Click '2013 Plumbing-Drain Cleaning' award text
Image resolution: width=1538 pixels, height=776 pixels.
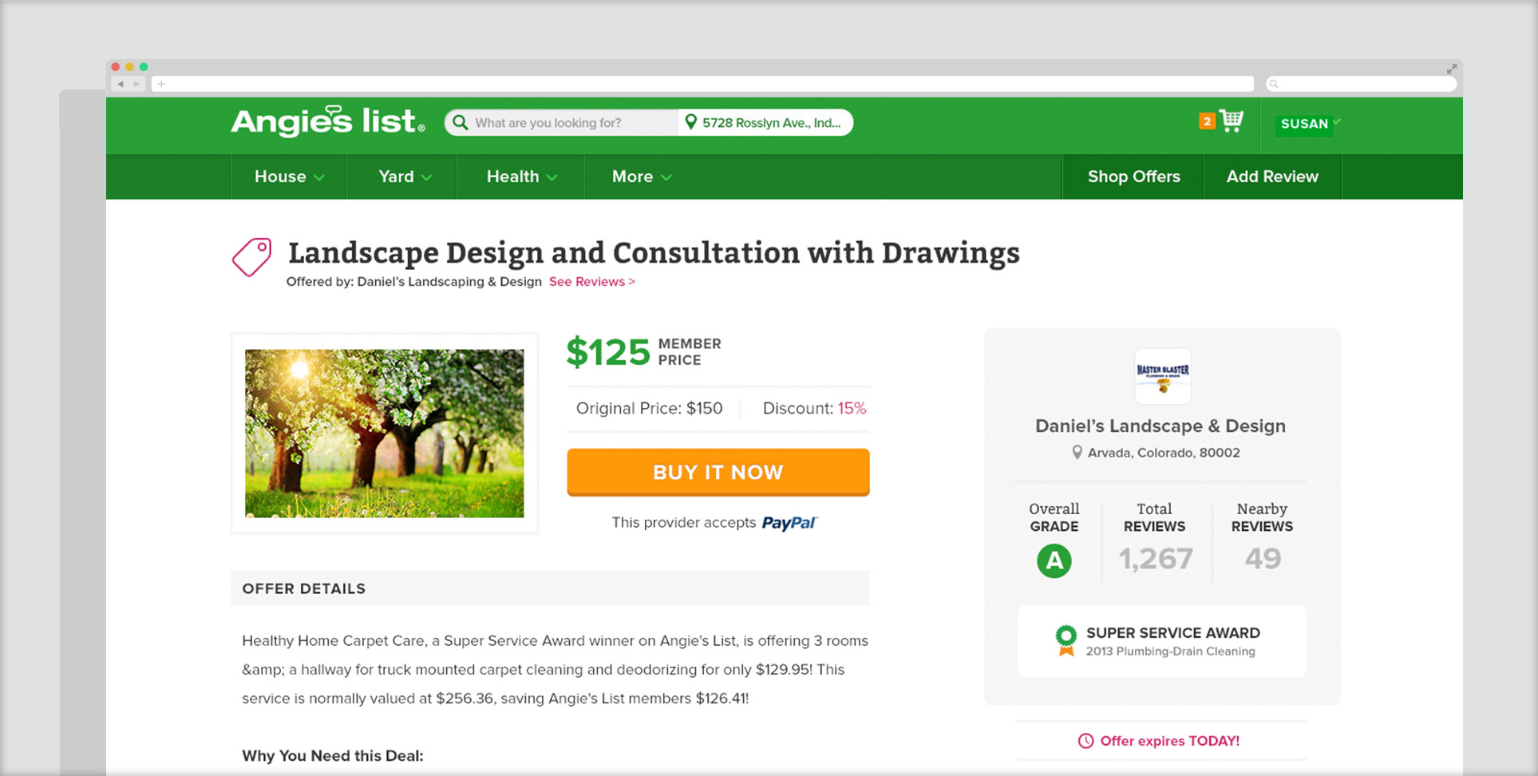pyautogui.click(x=1170, y=651)
